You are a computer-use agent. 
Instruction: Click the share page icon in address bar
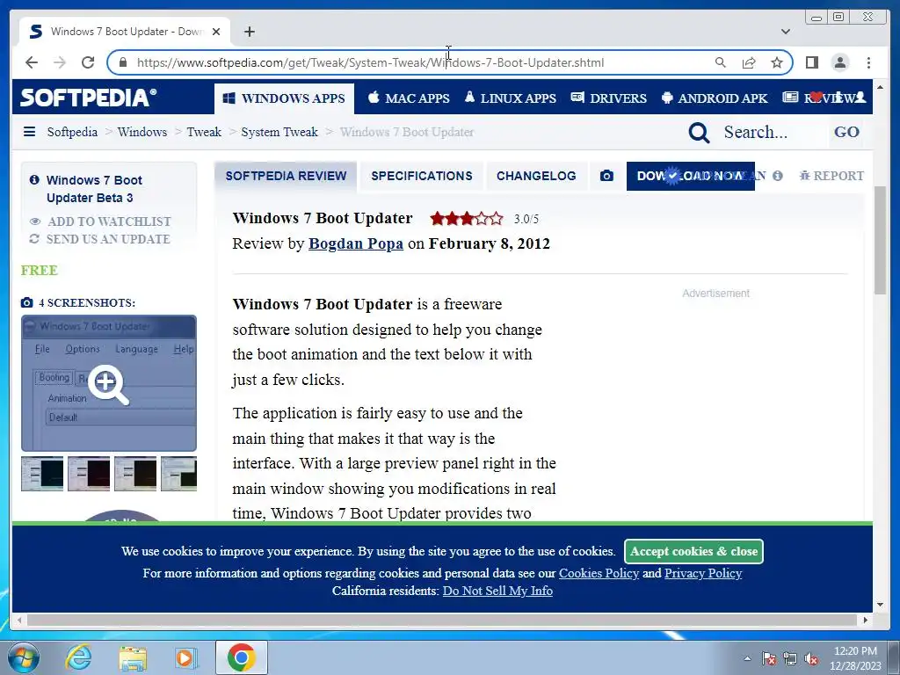(749, 62)
